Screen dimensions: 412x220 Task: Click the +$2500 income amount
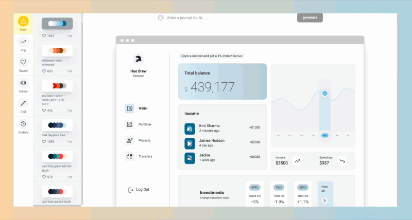[x=254, y=142]
